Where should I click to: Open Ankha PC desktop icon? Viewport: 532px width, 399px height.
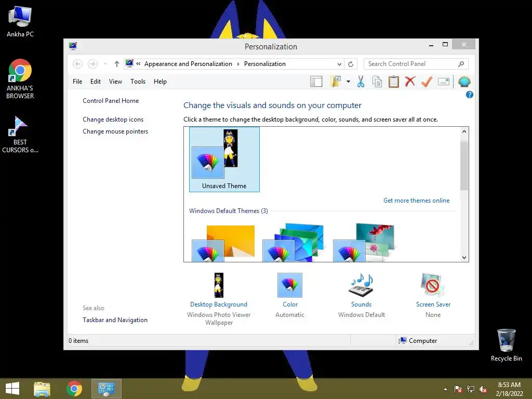[x=20, y=21]
